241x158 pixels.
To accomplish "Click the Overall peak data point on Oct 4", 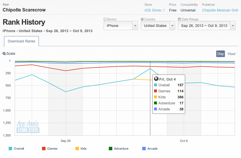I will (x=150, y=69).
